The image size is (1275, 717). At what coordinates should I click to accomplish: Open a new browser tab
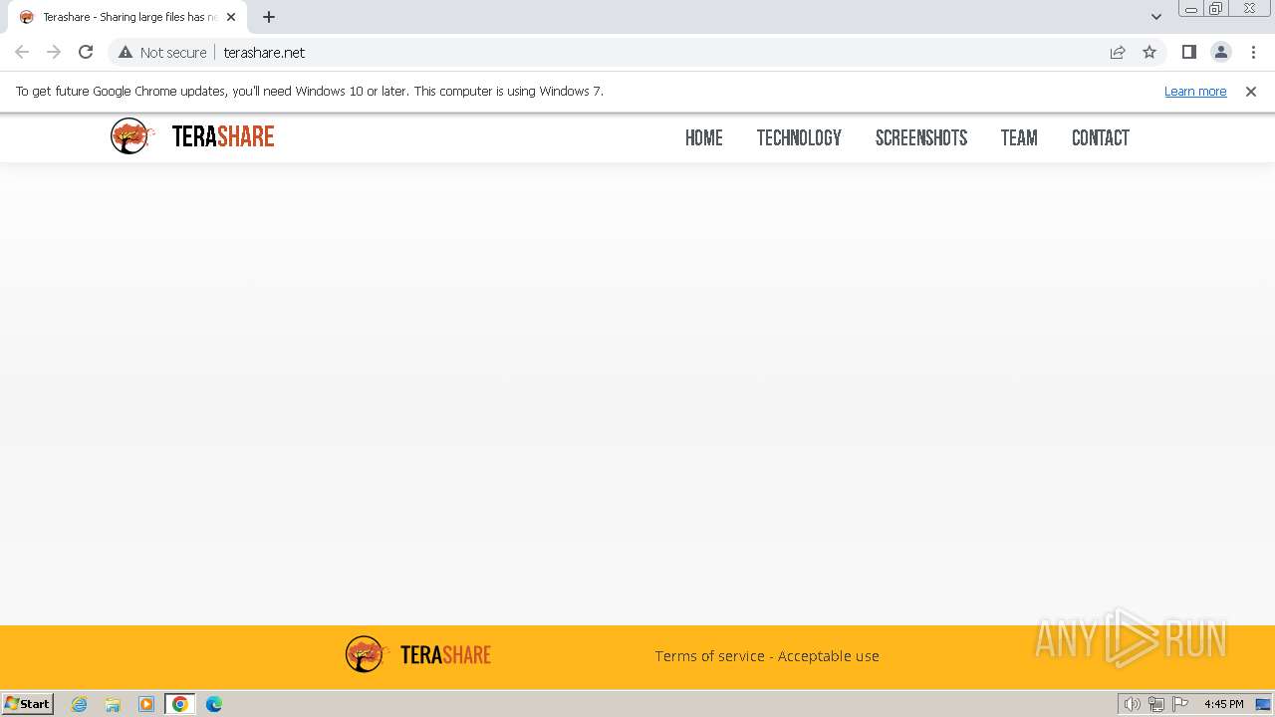(x=269, y=17)
